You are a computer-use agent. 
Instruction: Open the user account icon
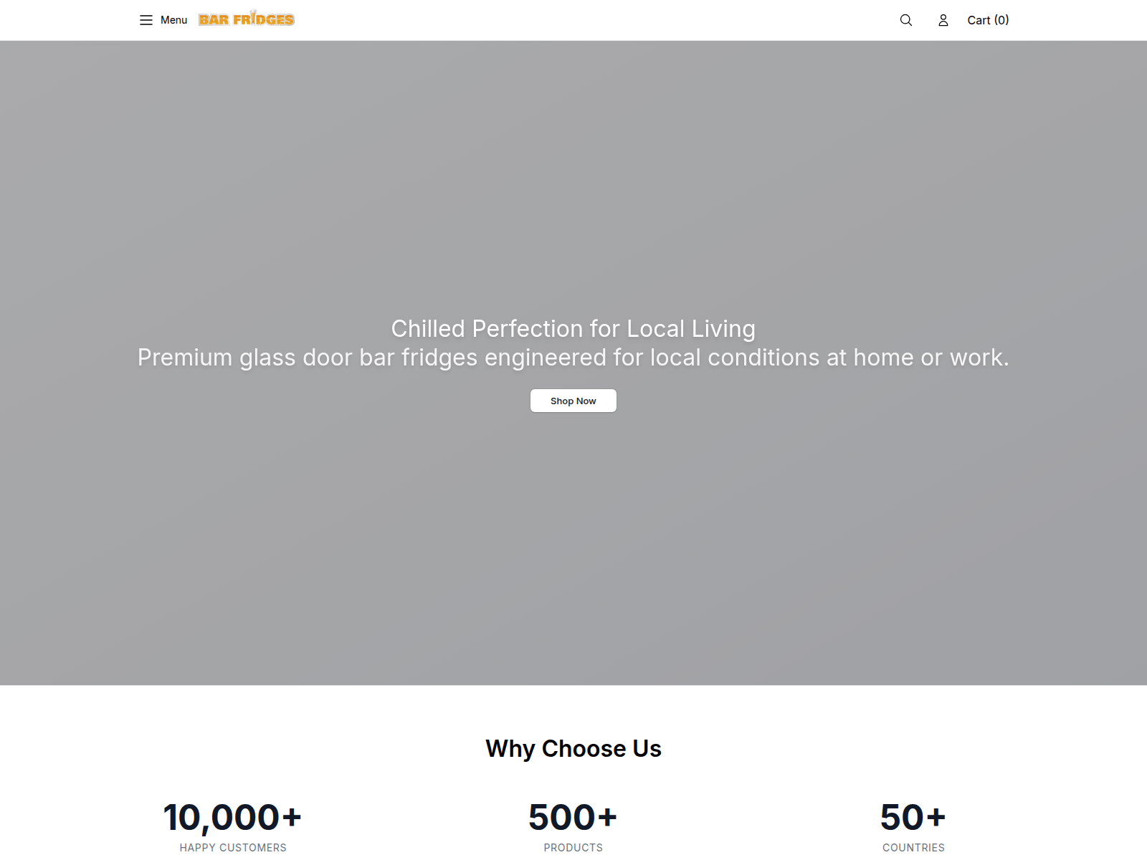pyautogui.click(x=943, y=20)
